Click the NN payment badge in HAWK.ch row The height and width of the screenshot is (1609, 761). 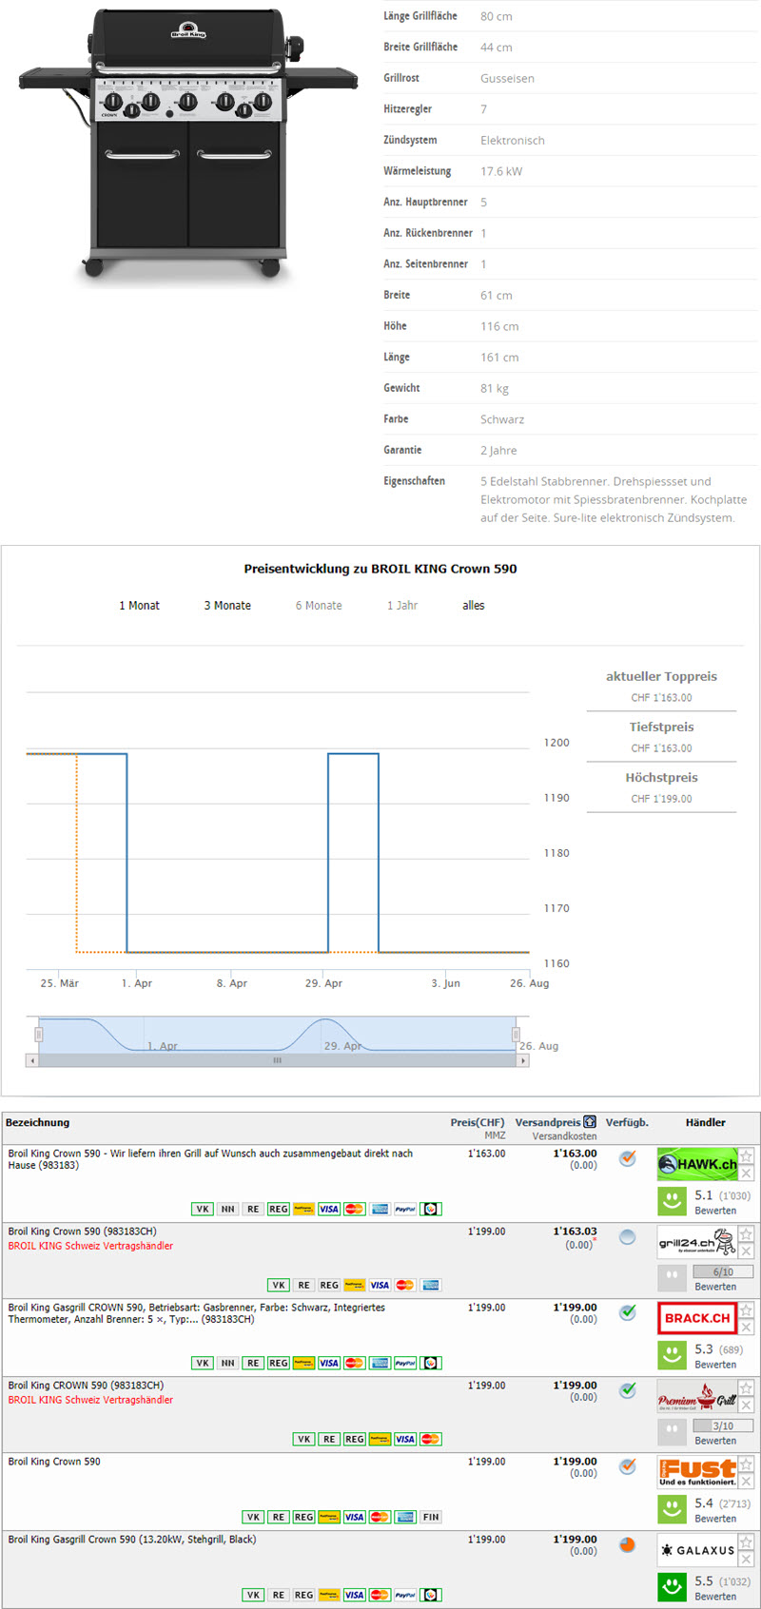click(227, 1209)
